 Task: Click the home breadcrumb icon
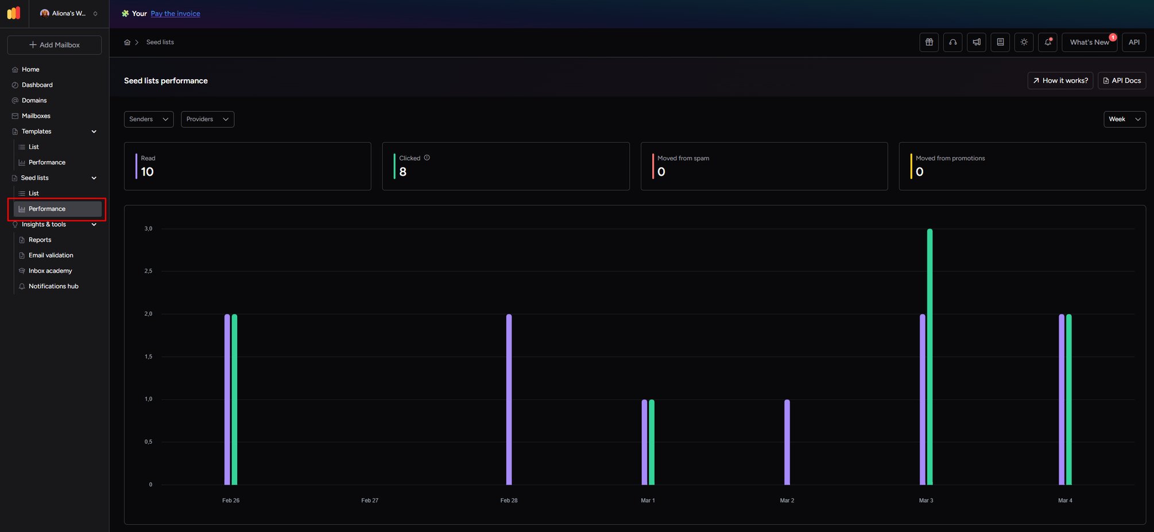pos(127,42)
